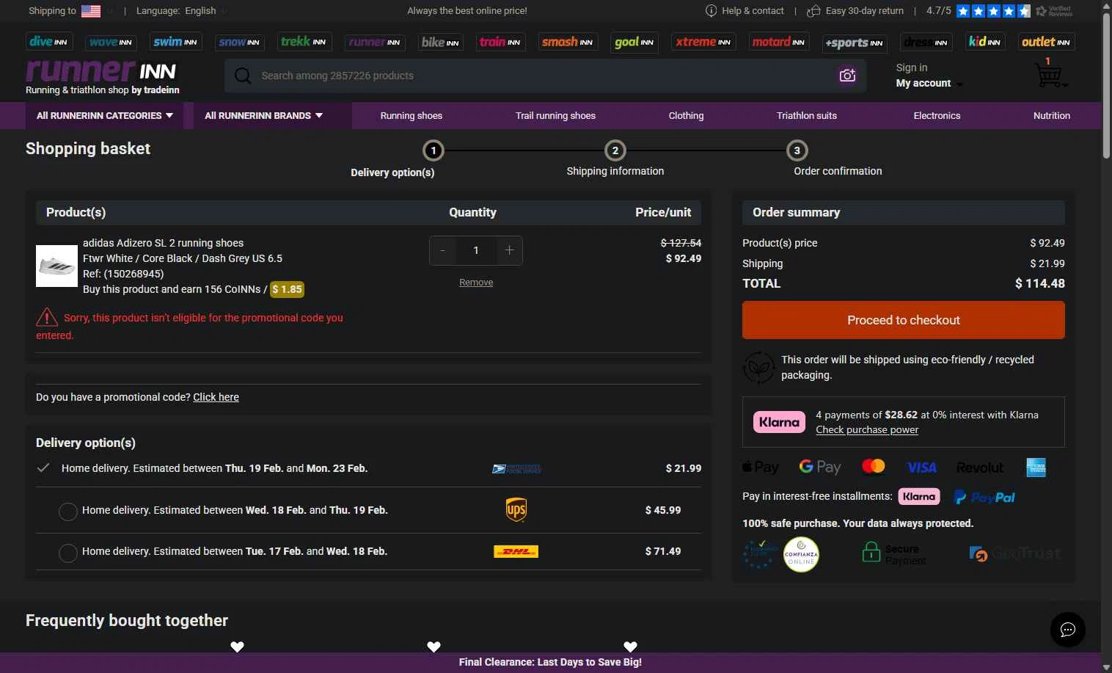
Task: Click step 3 Order confirmation
Action: coord(838,159)
